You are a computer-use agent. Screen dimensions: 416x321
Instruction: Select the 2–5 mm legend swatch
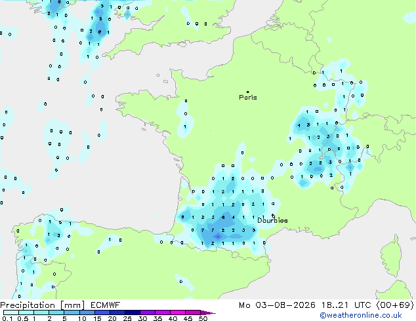pos(56,312)
